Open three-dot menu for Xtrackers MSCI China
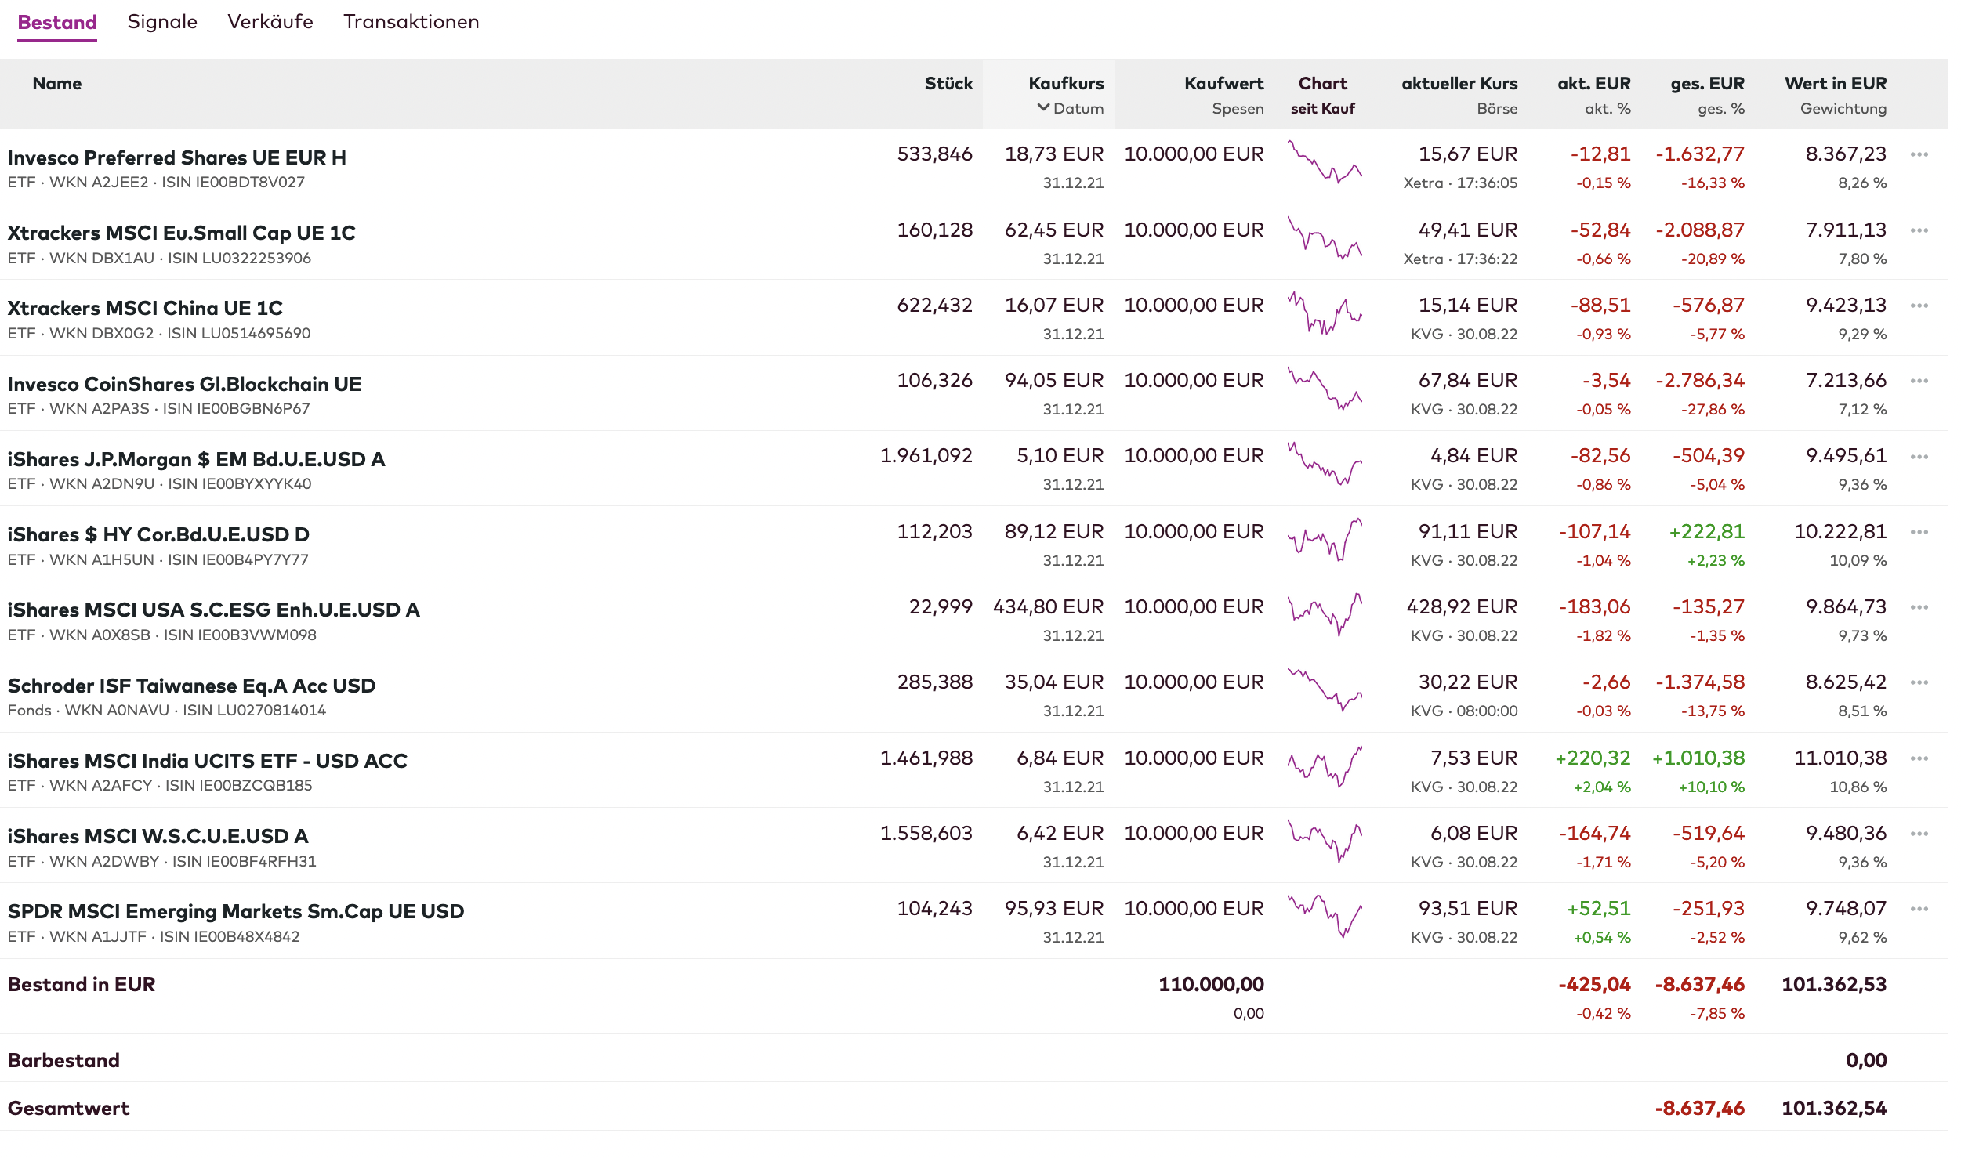Viewport: 1961px width, 1158px height. (x=1919, y=306)
